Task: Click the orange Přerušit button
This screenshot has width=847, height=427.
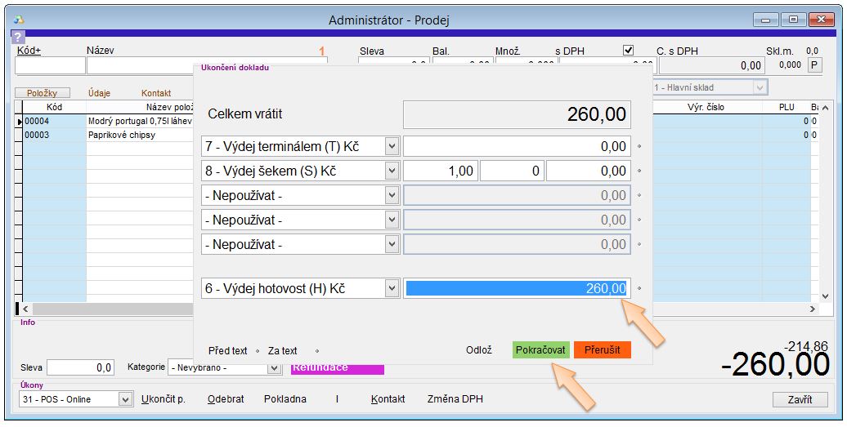Action: point(602,350)
